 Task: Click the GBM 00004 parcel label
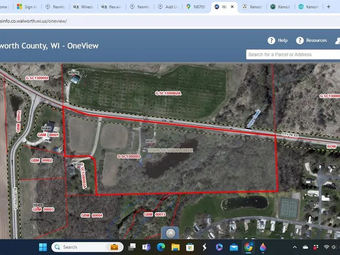coord(91,216)
